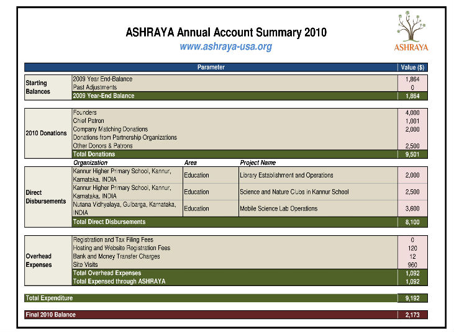Click 'Total Overhead Expenses' row label

[107, 273]
